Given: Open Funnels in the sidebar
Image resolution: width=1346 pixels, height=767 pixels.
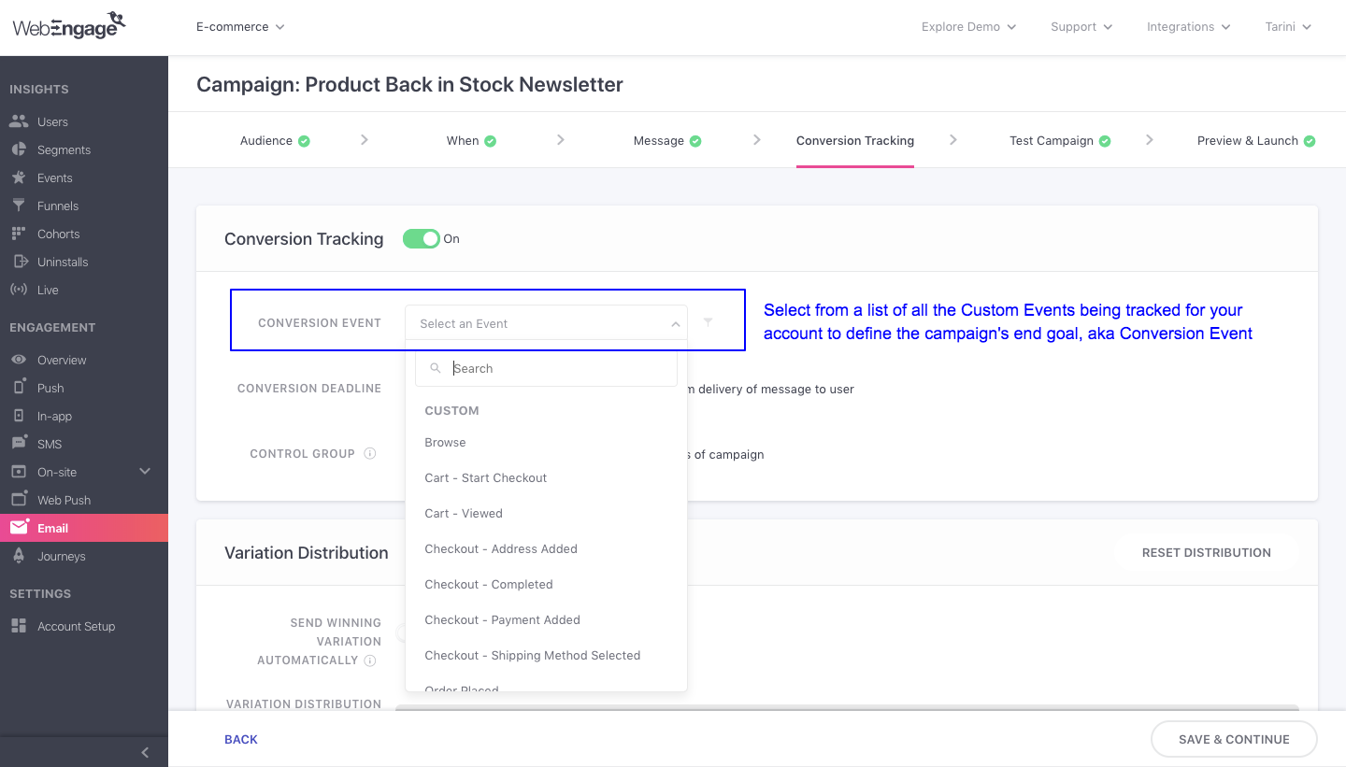Looking at the screenshot, I should click(84, 206).
